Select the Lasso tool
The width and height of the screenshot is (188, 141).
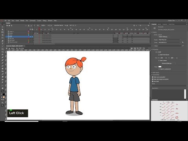(2, 38)
